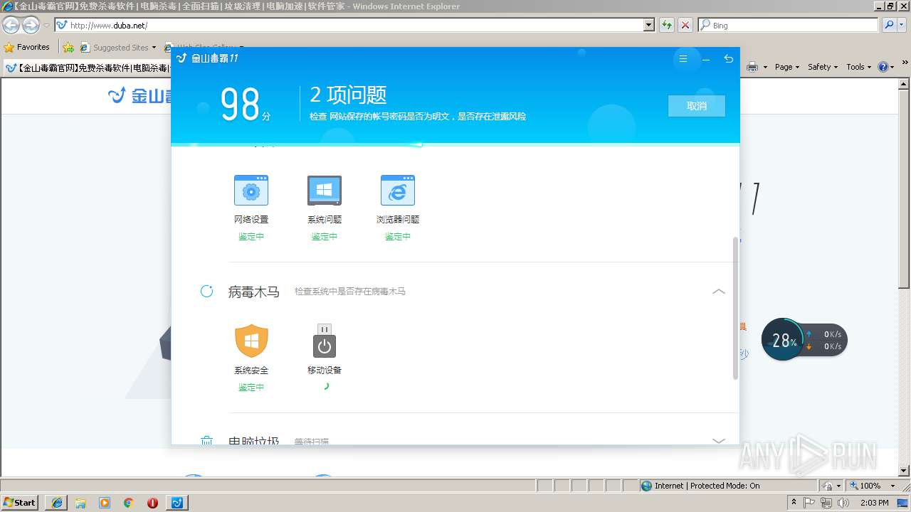Open the IE Safety menu

pyautogui.click(x=823, y=67)
